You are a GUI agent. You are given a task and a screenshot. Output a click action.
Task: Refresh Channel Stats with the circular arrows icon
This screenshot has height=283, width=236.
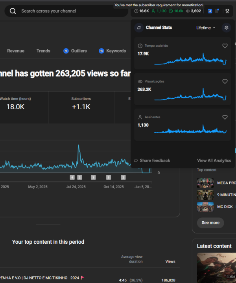pyautogui.click(x=139, y=28)
